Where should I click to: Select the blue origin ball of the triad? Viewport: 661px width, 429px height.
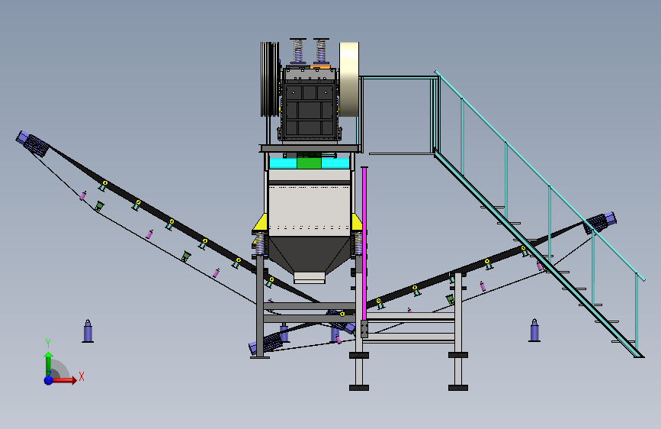tap(49, 380)
